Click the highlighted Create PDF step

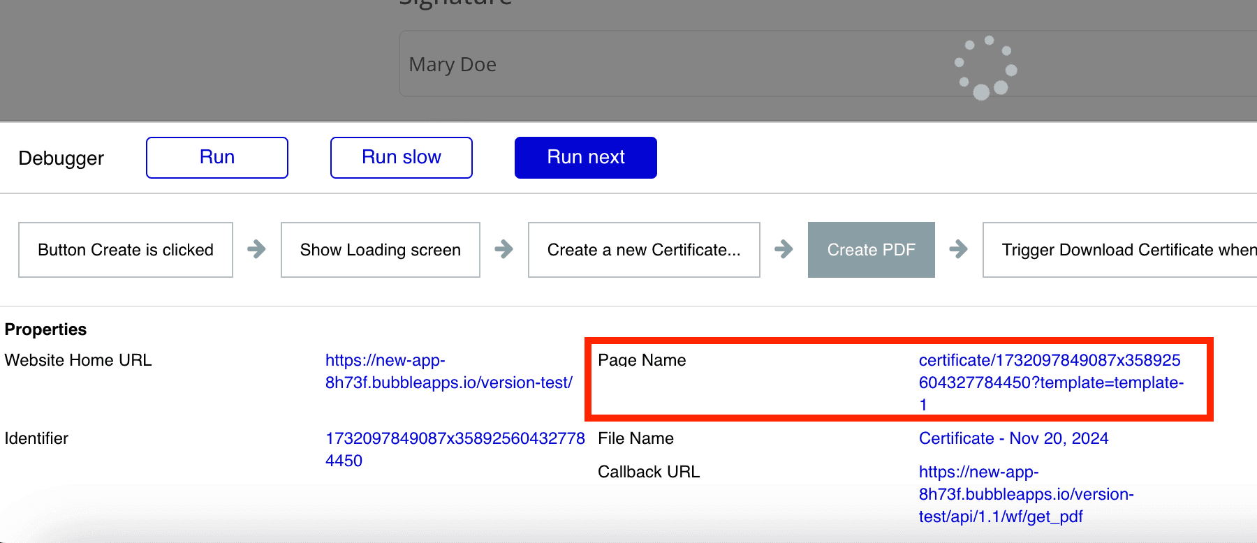coord(871,250)
